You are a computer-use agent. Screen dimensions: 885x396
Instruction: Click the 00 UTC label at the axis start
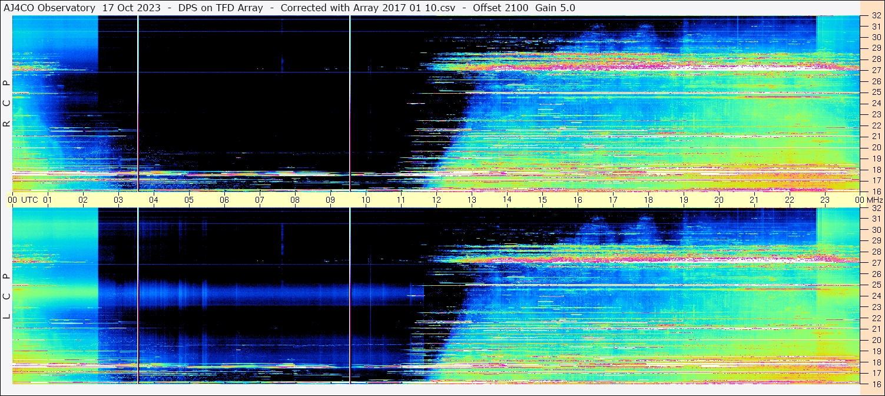click(x=24, y=200)
